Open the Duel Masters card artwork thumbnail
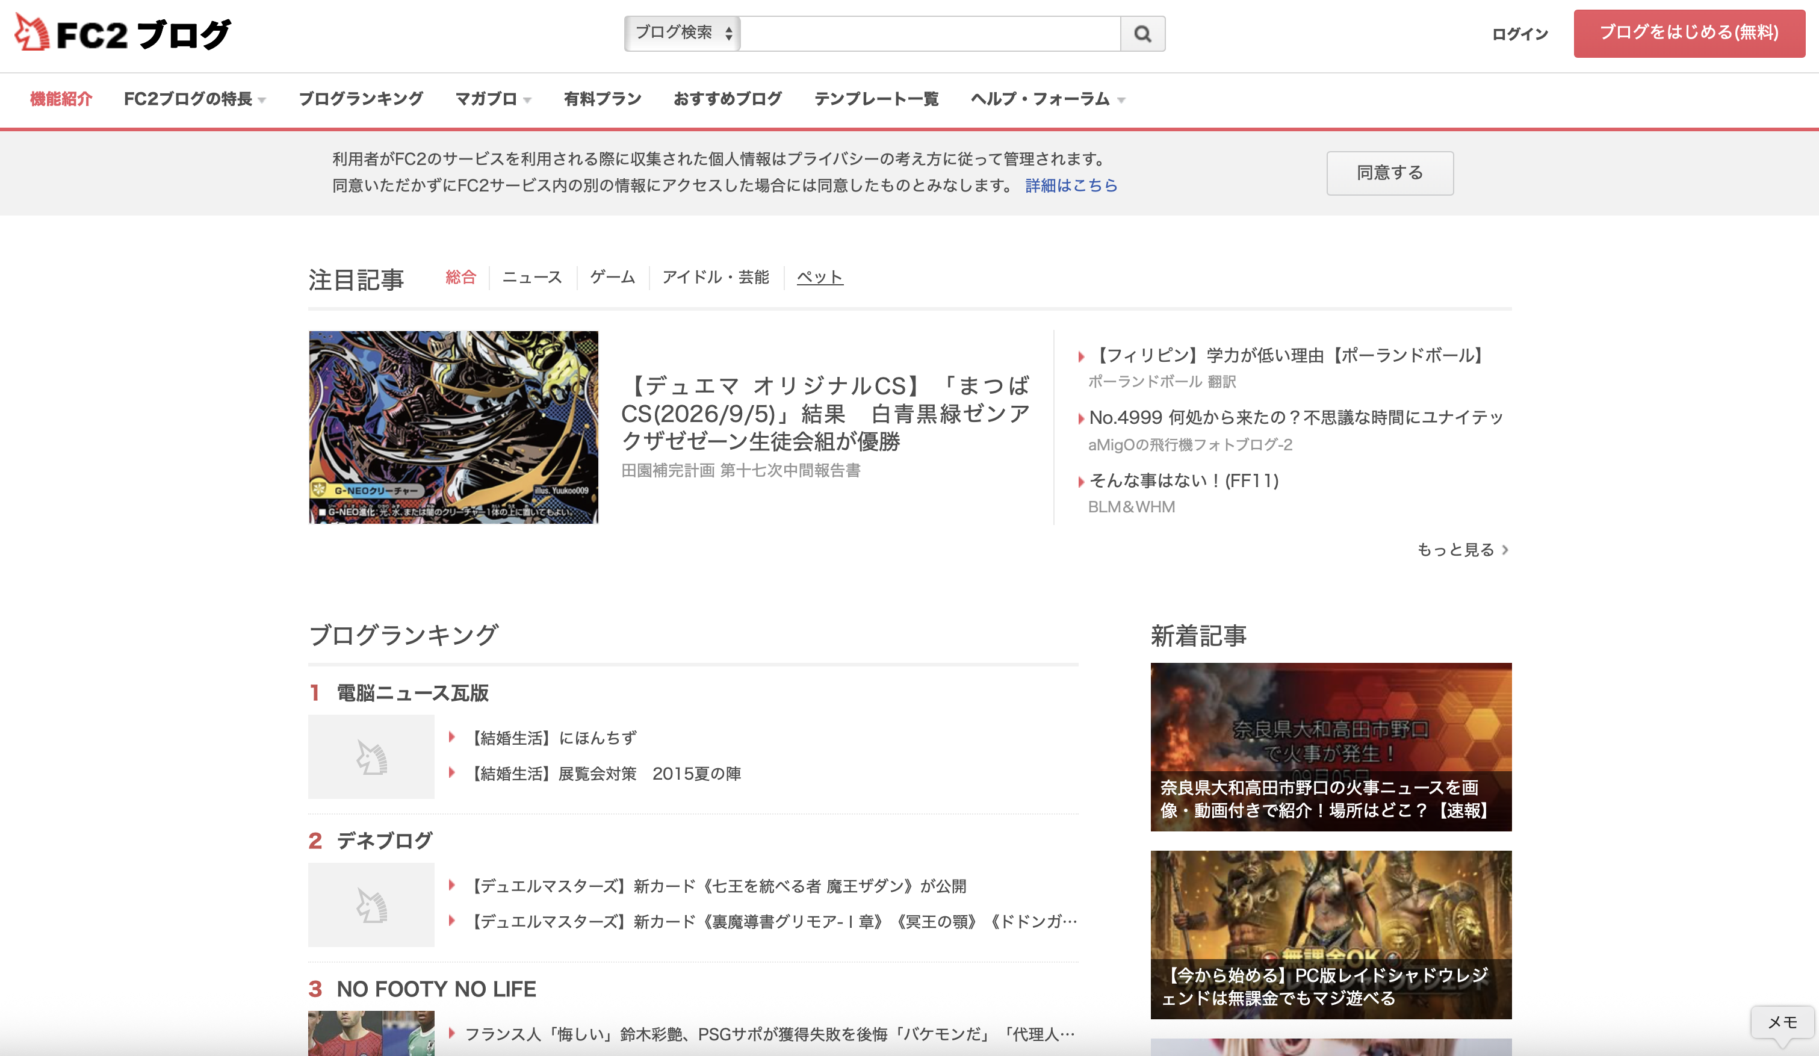Viewport: 1819px width, 1056px height. pyautogui.click(x=453, y=427)
